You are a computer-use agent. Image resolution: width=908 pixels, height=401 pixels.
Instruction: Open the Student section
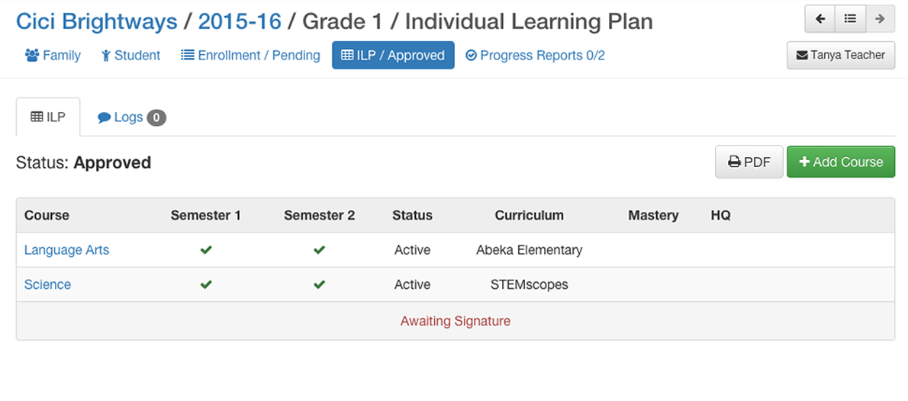click(131, 56)
